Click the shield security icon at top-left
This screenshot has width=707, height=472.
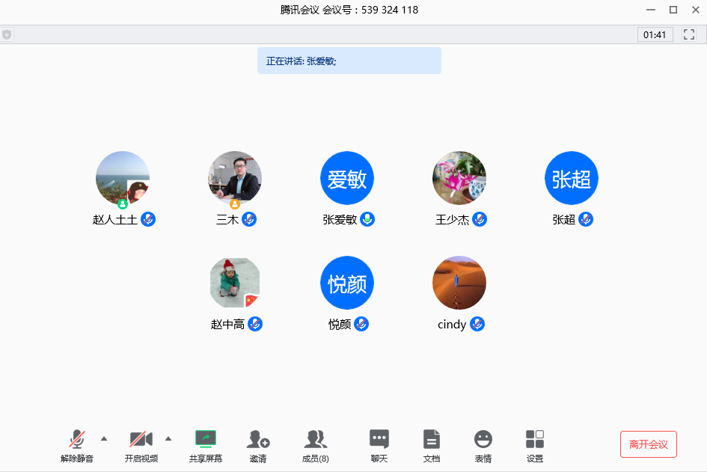click(x=7, y=34)
